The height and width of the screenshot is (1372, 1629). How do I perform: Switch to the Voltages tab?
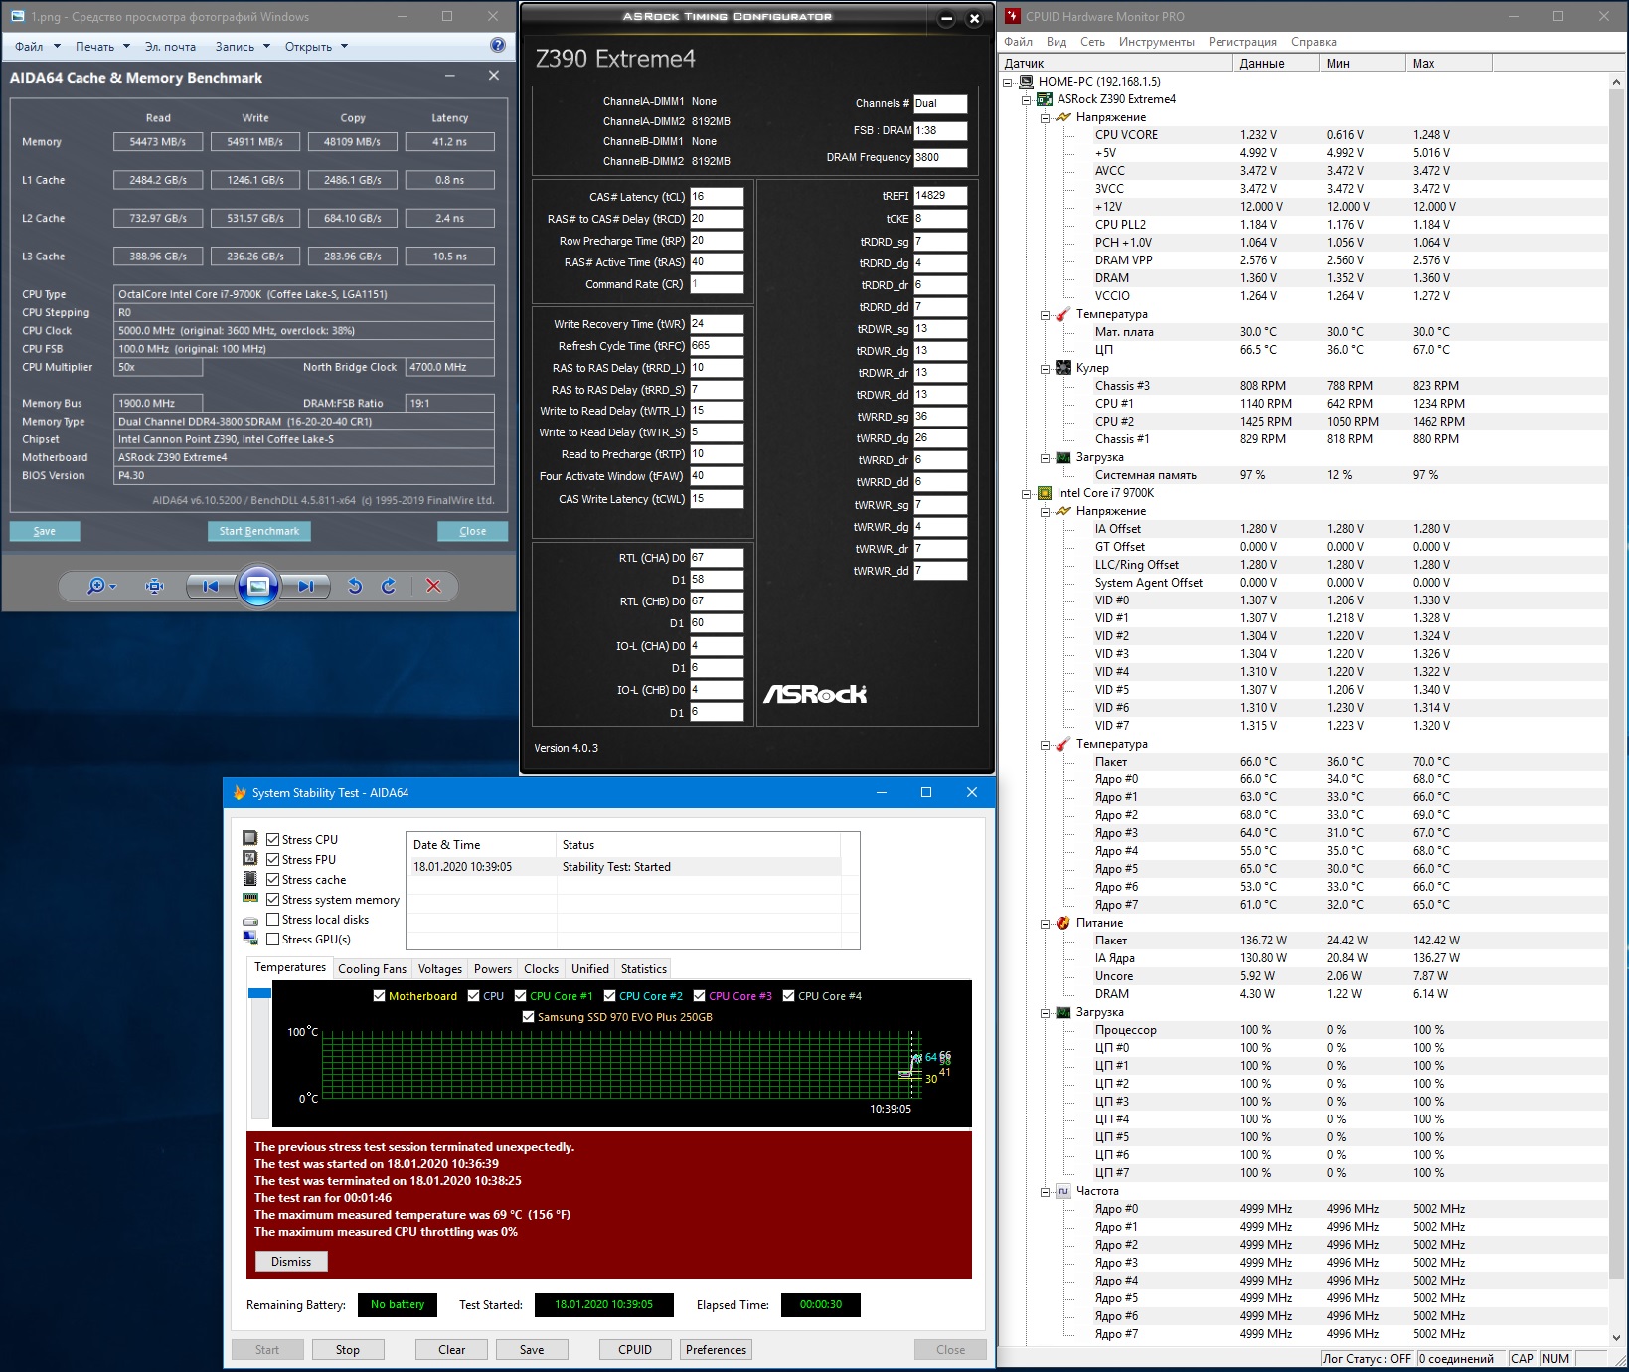pos(440,969)
